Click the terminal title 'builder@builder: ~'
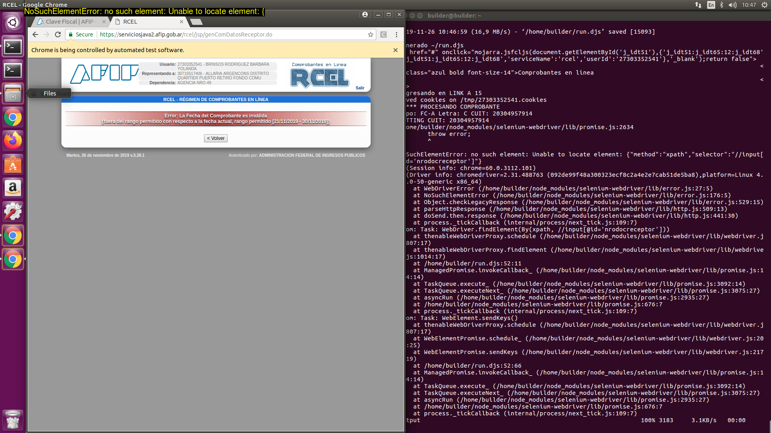The height and width of the screenshot is (433, 771). [454, 15]
